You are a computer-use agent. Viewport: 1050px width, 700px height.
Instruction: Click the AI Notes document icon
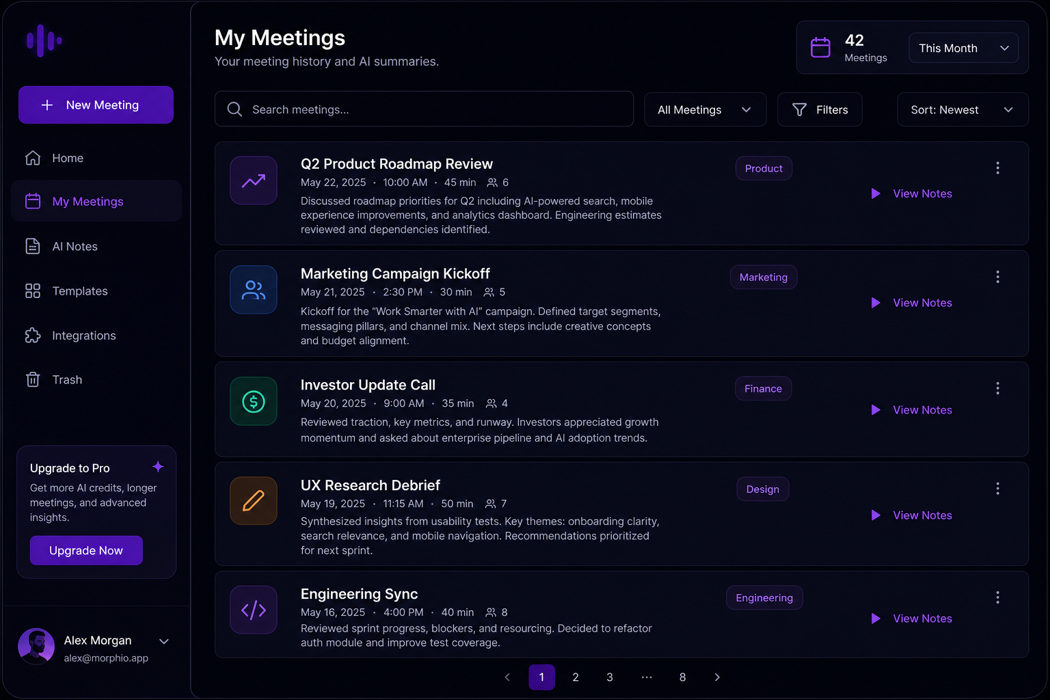pyautogui.click(x=33, y=246)
